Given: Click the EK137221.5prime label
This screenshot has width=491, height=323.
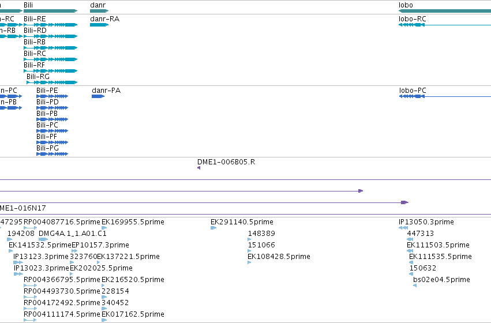Looking at the screenshot, I should tap(129, 257).
